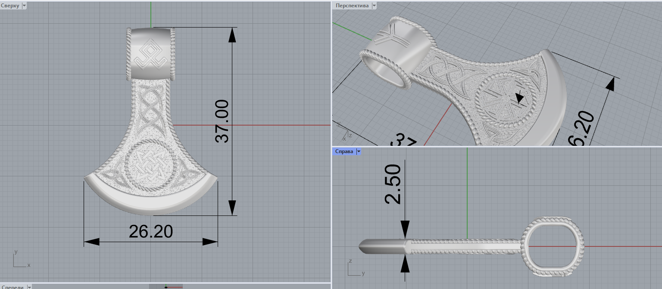Activate the Сверху viewport title label
The width and height of the screenshot is (662, 289).
tap(10, 6)
